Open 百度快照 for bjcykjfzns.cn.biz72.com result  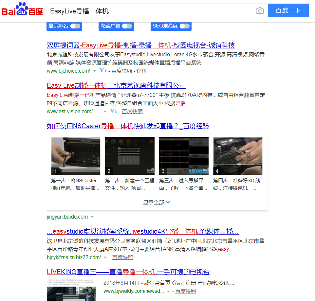tap(123, 257)
